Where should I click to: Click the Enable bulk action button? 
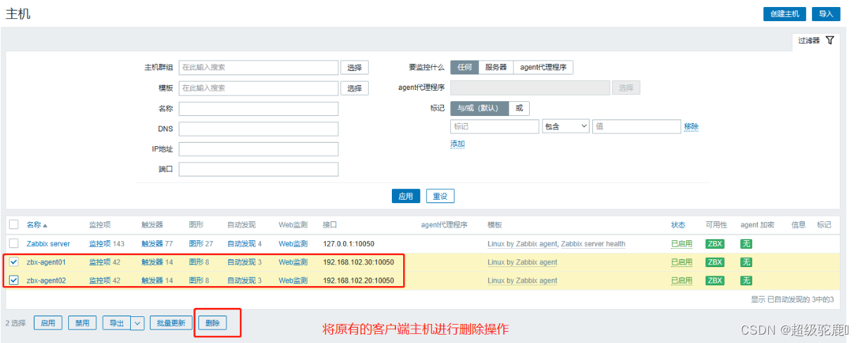[48, 323]
